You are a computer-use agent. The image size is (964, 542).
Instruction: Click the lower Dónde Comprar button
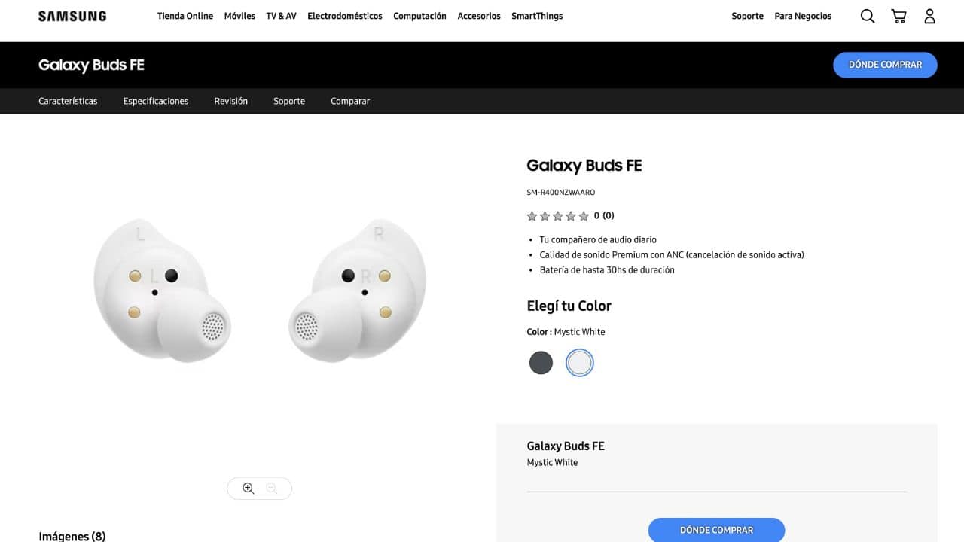[x=716, y=530]
